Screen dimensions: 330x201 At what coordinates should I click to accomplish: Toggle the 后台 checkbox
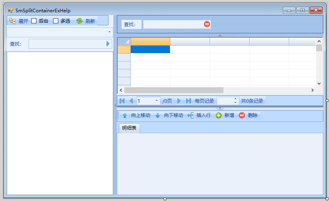tap(34, 21)
